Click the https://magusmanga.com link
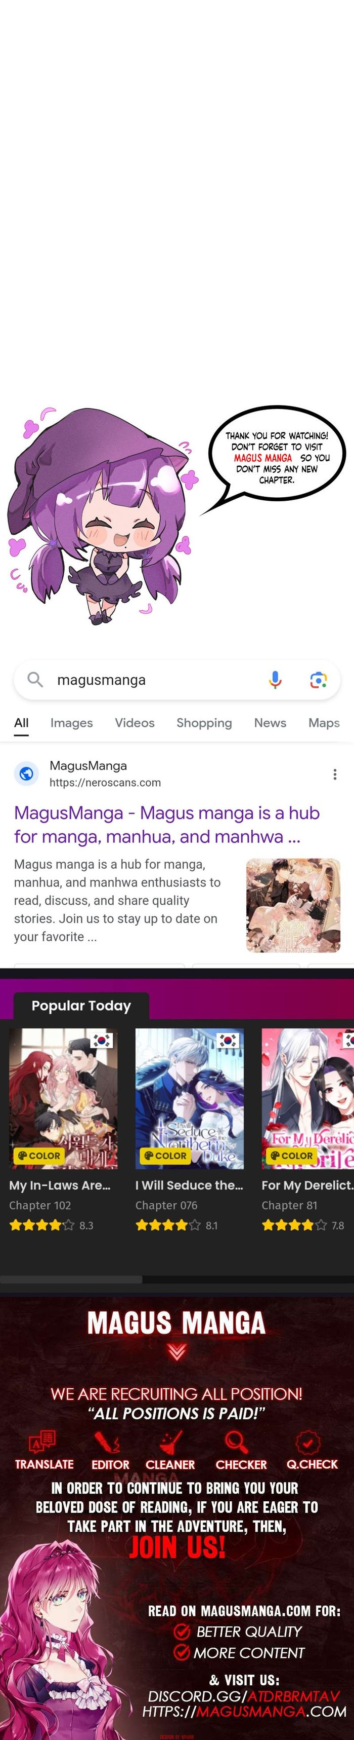The image size is (354, 1740). pyautogui.click(x=244, y=1712)
